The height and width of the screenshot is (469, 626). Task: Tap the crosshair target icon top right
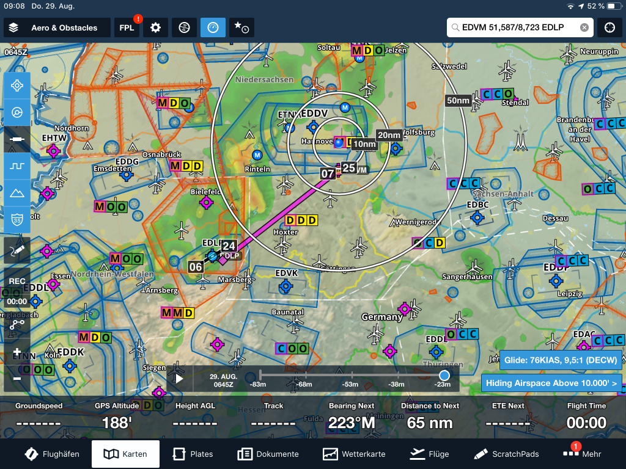click(609, 27)
